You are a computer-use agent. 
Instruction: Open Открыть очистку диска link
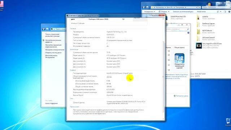point(53,53)
